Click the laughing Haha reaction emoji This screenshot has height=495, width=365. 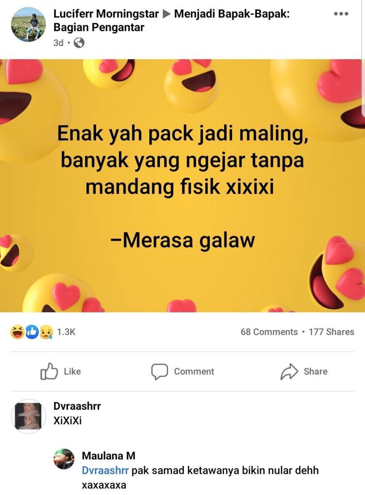[17, 332]
